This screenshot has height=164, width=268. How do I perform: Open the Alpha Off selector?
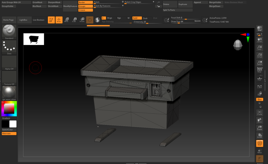[x=9, y=63]
